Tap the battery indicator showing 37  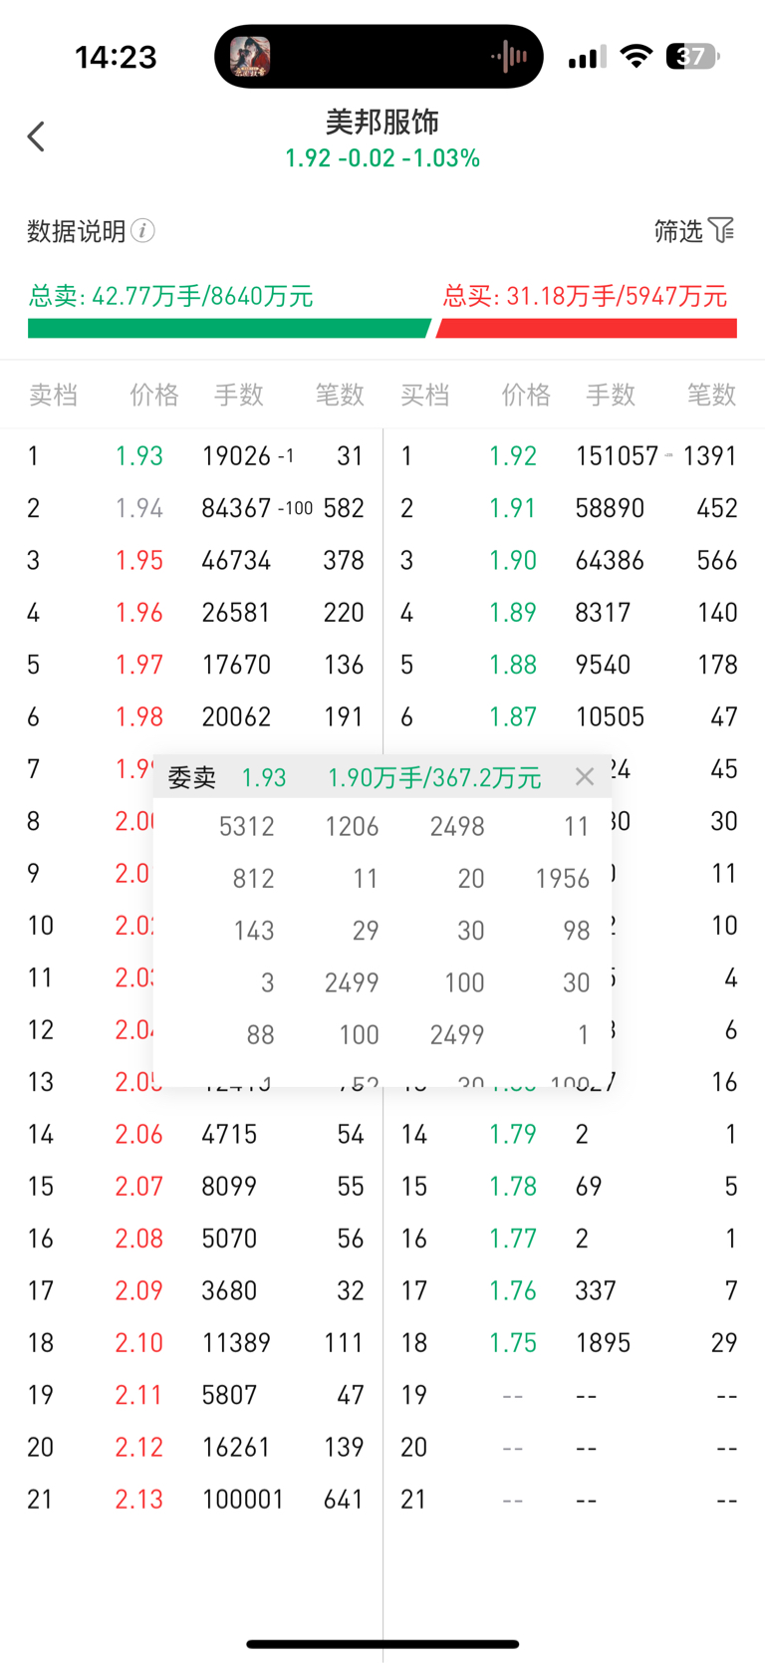click(693, 57)
